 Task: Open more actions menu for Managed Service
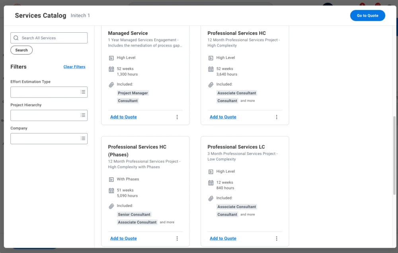point(177,117)
